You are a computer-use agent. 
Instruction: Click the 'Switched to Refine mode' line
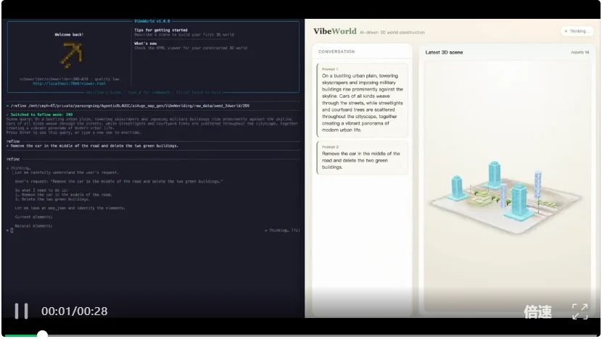(x=40, y=114)
